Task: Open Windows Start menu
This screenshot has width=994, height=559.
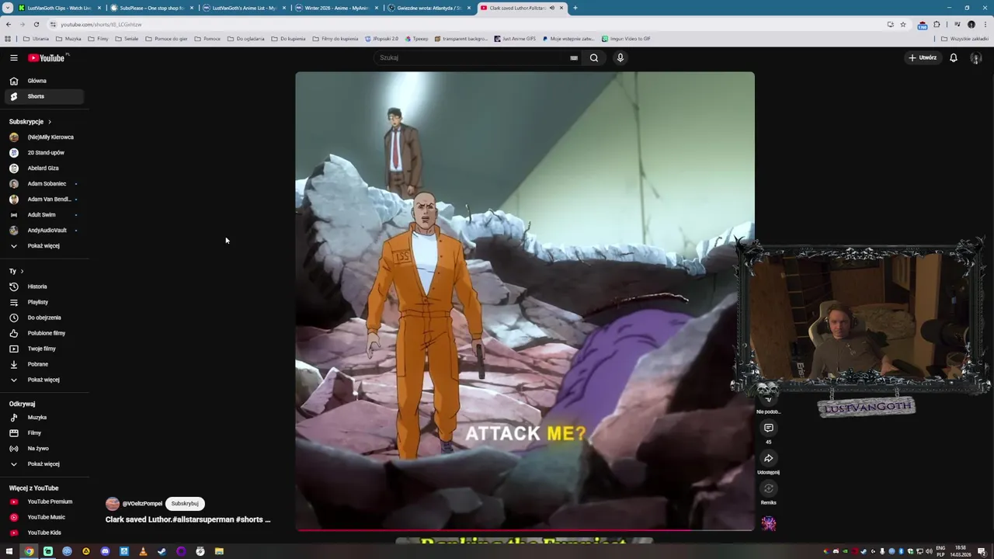Action: tap(9, 551)
